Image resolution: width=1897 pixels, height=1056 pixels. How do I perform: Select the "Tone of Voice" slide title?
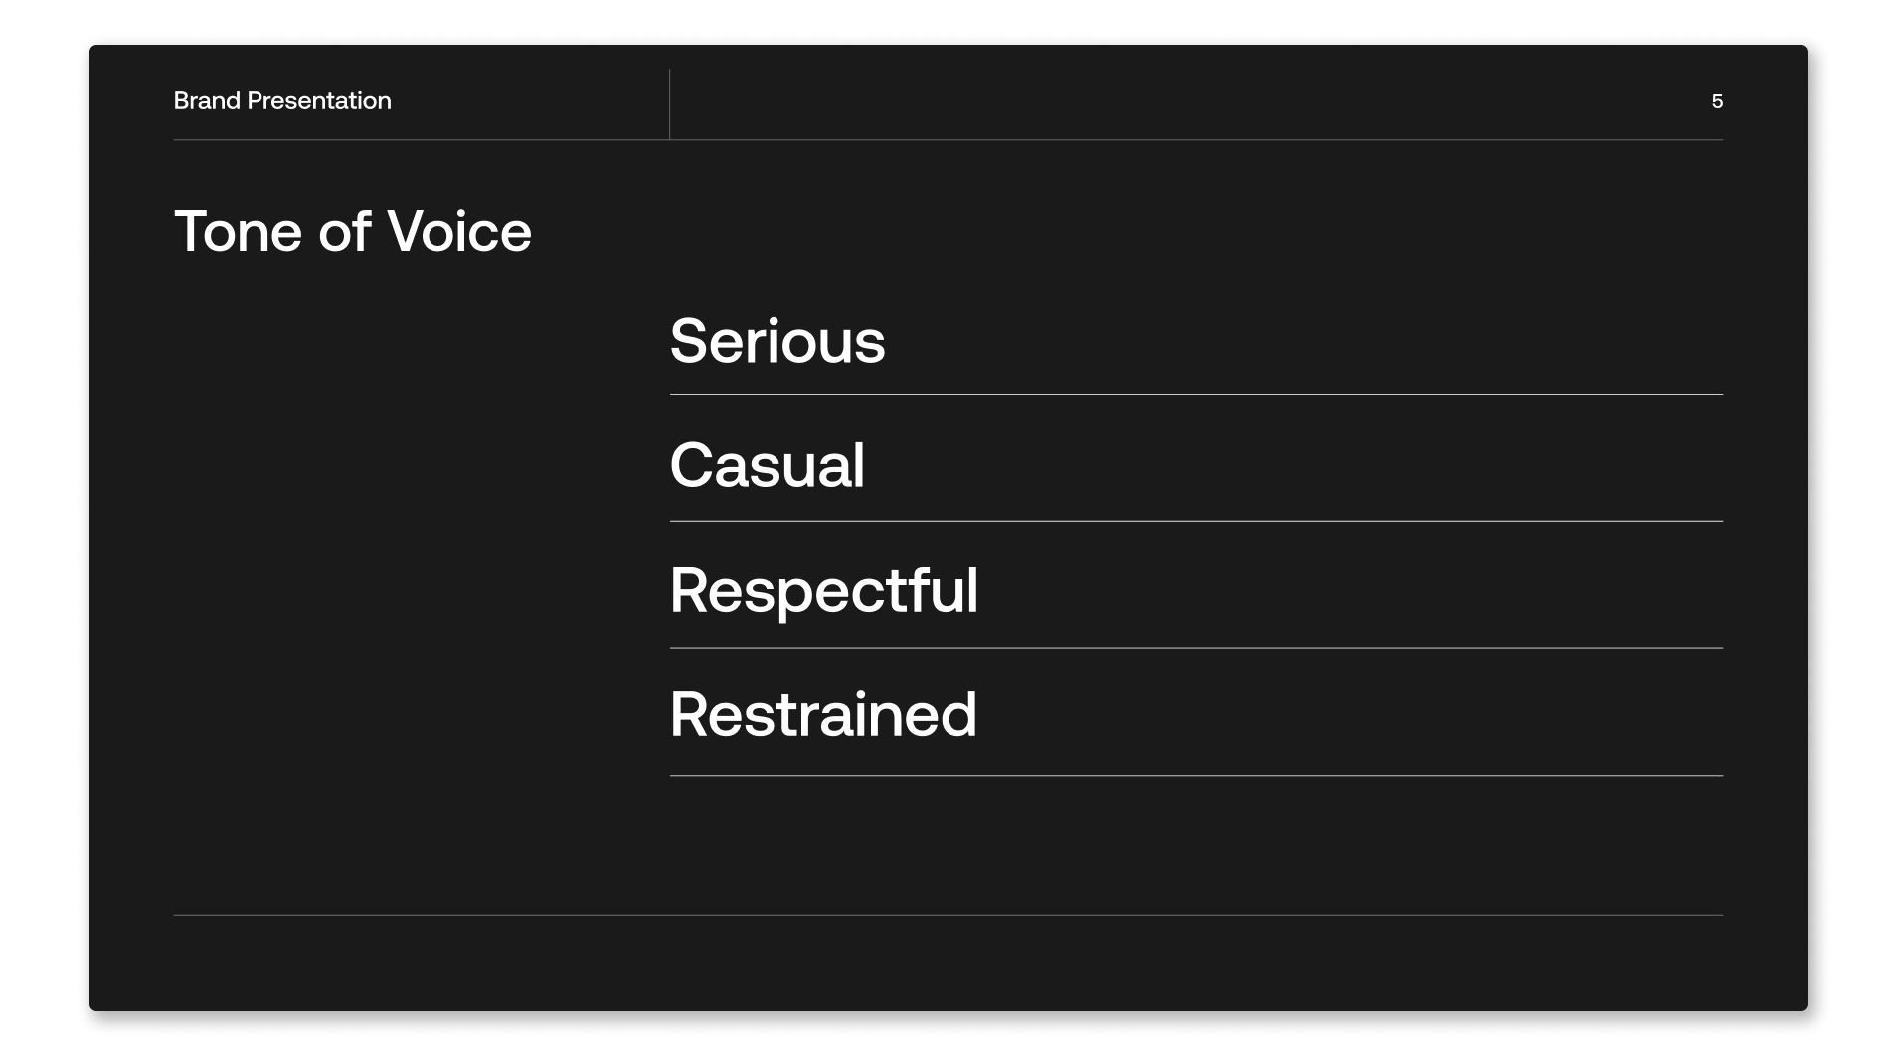(x=352, y=232)
